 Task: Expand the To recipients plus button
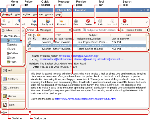tap(32, 59)
